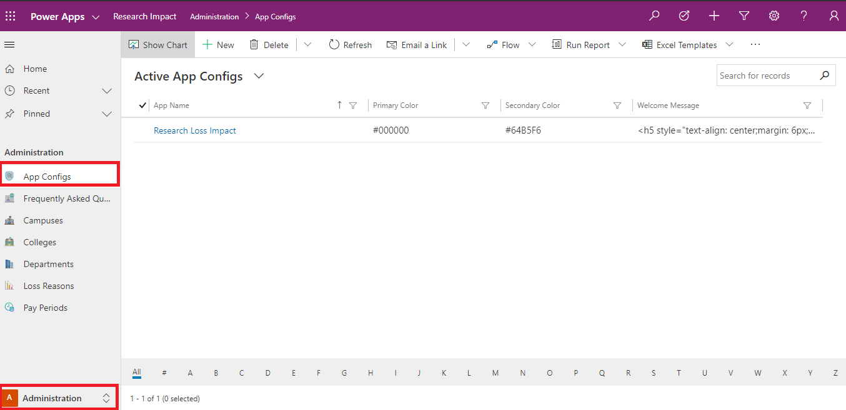Screen dimensions: 846x410
Task: Click the Refresh button
Action: coord(350,45)
